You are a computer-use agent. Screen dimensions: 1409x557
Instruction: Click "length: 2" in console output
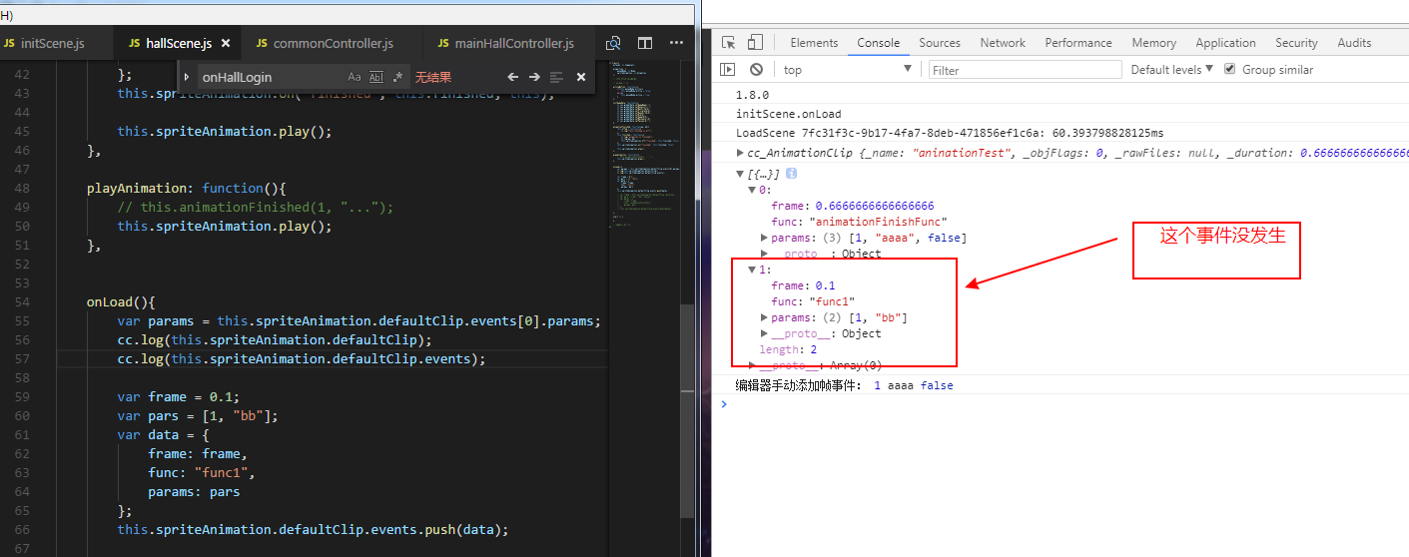[x=787, y=349]
